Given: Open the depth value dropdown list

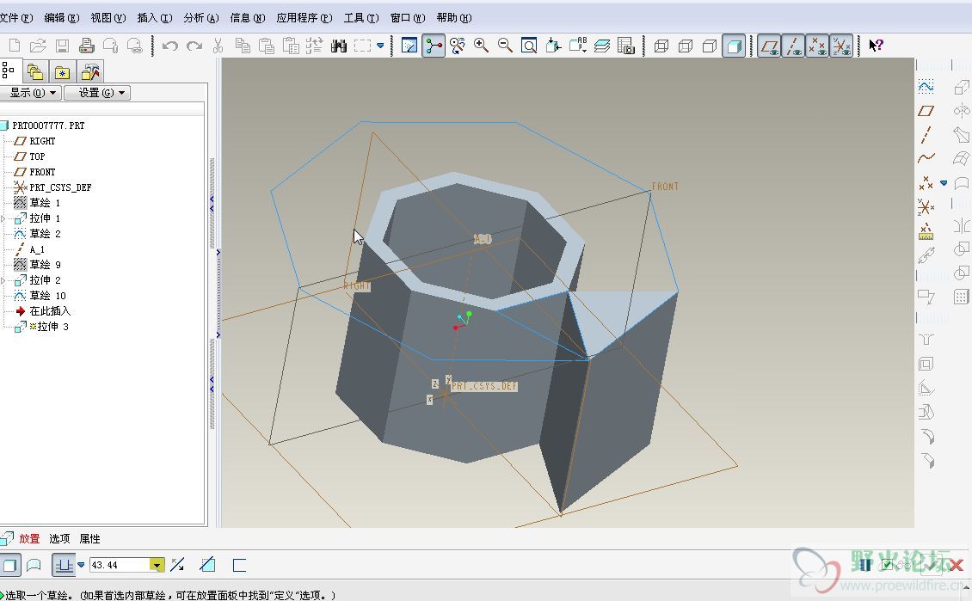Looking at the screenshot, I should (157, 565).
